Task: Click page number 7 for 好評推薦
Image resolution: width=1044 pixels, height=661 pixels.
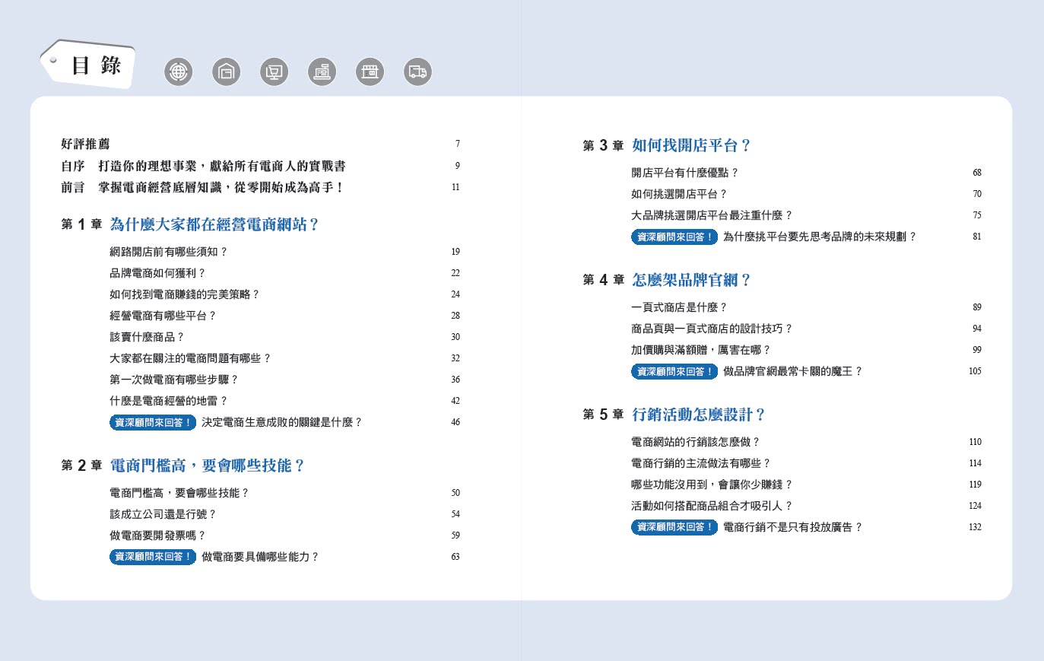Action: click(458, 144)
